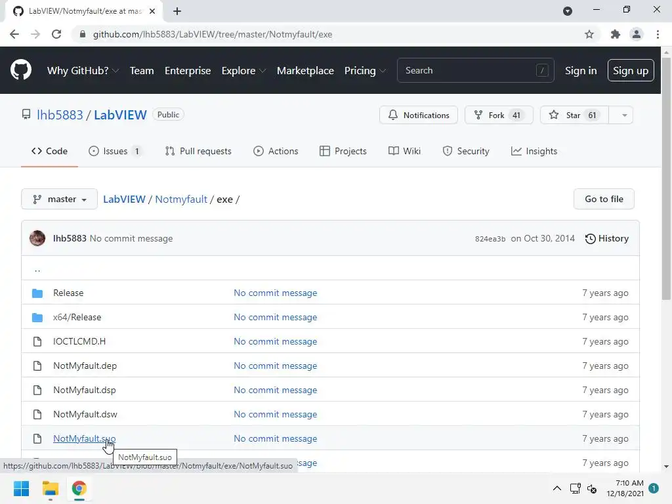This screenshot has width=672, height=504.
Task: Click the media control circle icon in title bar
Action: [x=568, y=11]
